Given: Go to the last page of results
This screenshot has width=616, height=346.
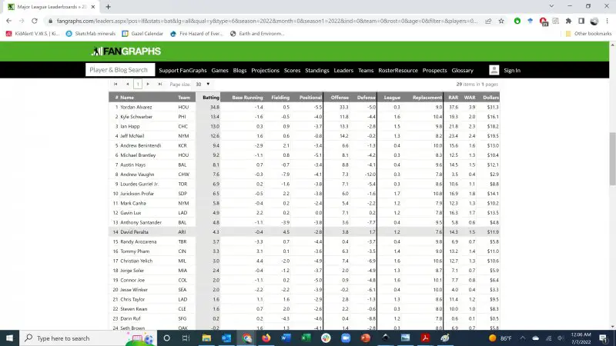Looking at the screenshot, I should 160,84.
